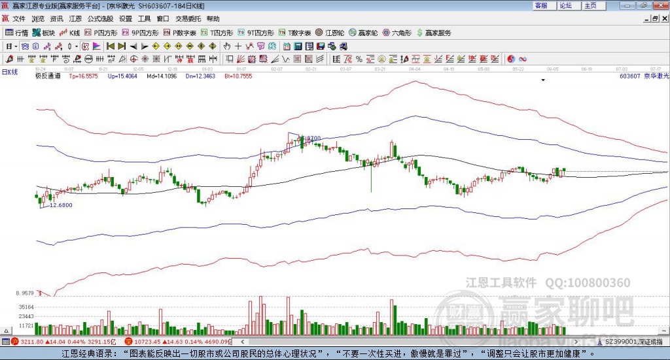Click the gold coin 金 icon

click(381, 59)
